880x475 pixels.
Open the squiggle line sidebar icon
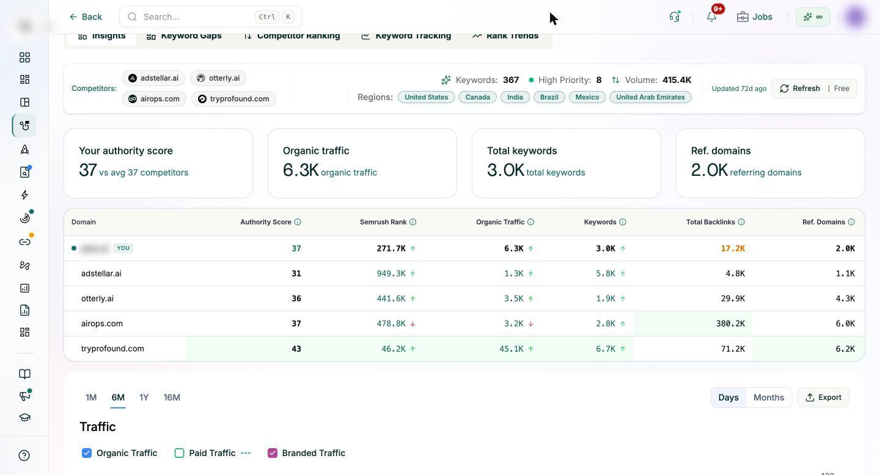point(24,265)
